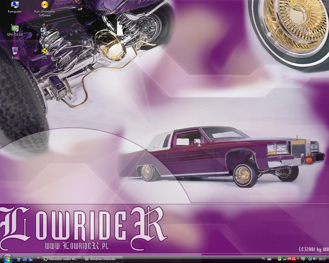329x263 pixels.
Task: Select the Paint shortcut on desktop
Action: pyautogui.click(x=45, y=30)
